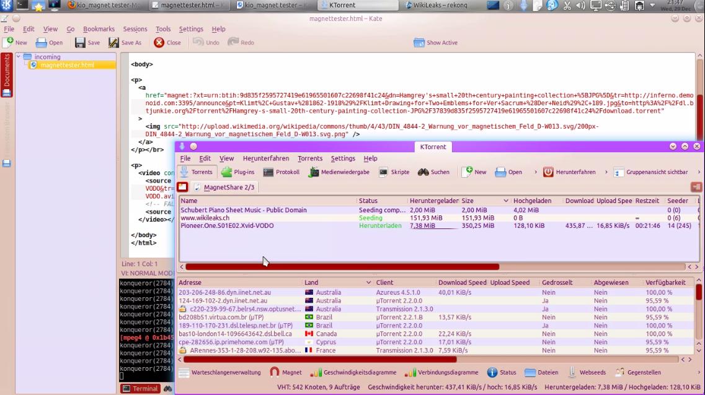Collapse the incoming folder in Kate documents tree
705x395 pixels.
(19, 56)
